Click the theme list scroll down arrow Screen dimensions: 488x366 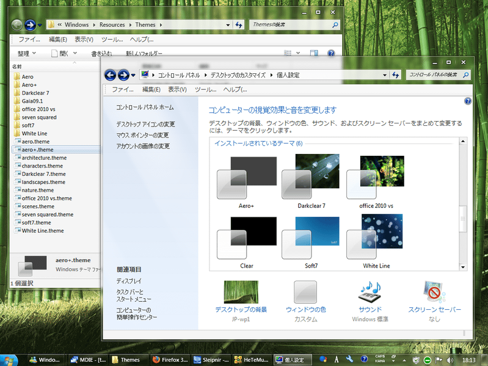coord(463,267)
